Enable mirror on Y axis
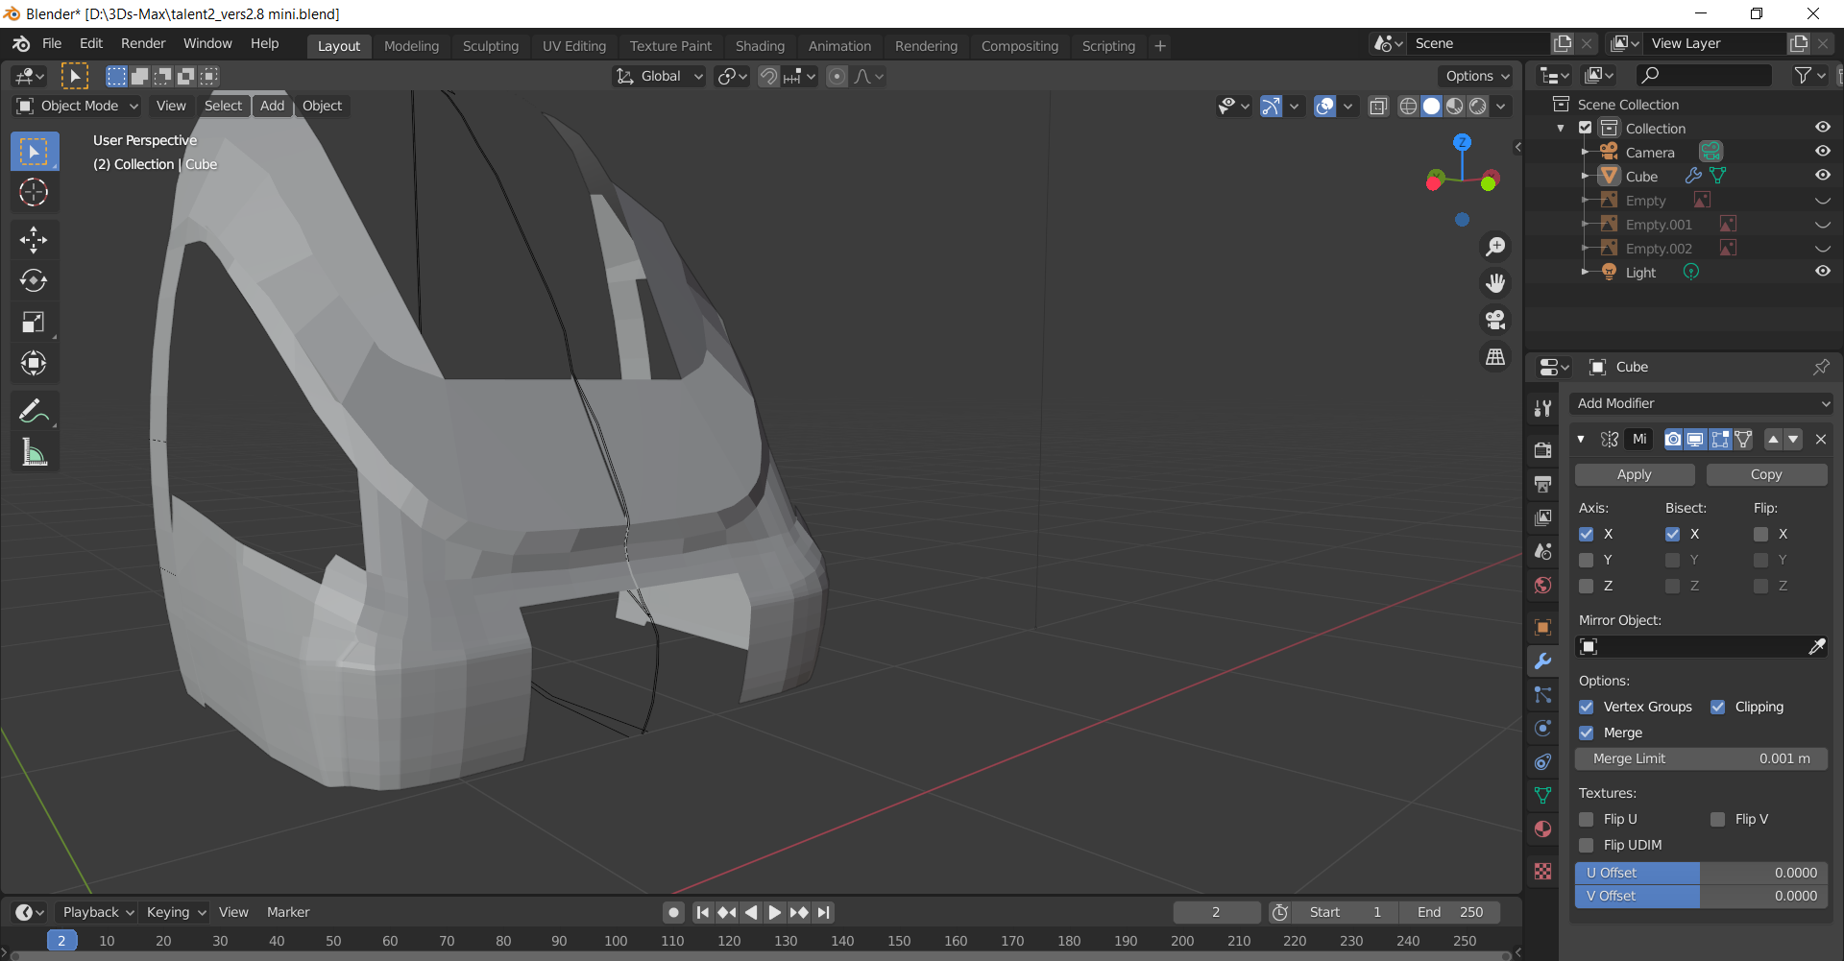Viewport: 1844px width, 961px height. point(1587,560)
